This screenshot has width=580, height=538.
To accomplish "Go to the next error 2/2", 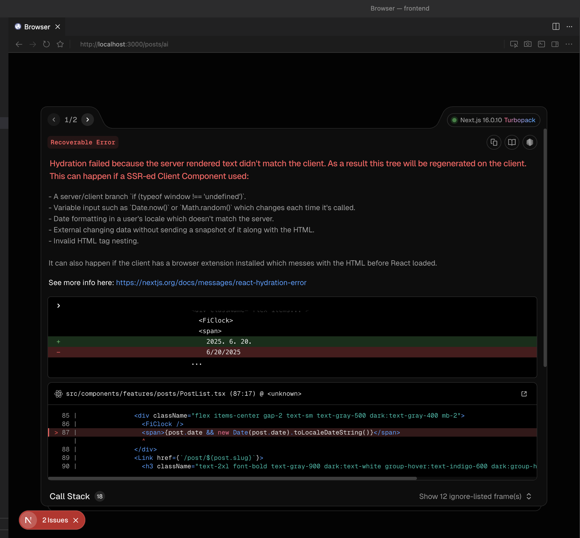I will coord(88,120).
